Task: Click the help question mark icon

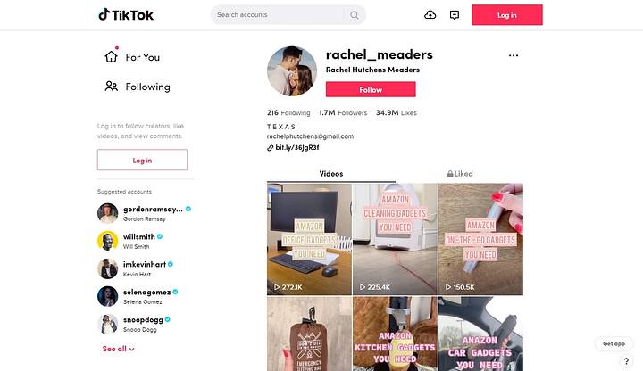Action: [x=626, y=361]
